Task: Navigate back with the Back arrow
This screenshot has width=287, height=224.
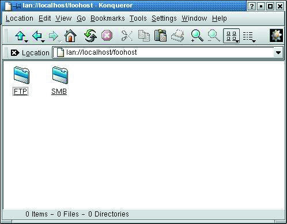Action: 37,36
